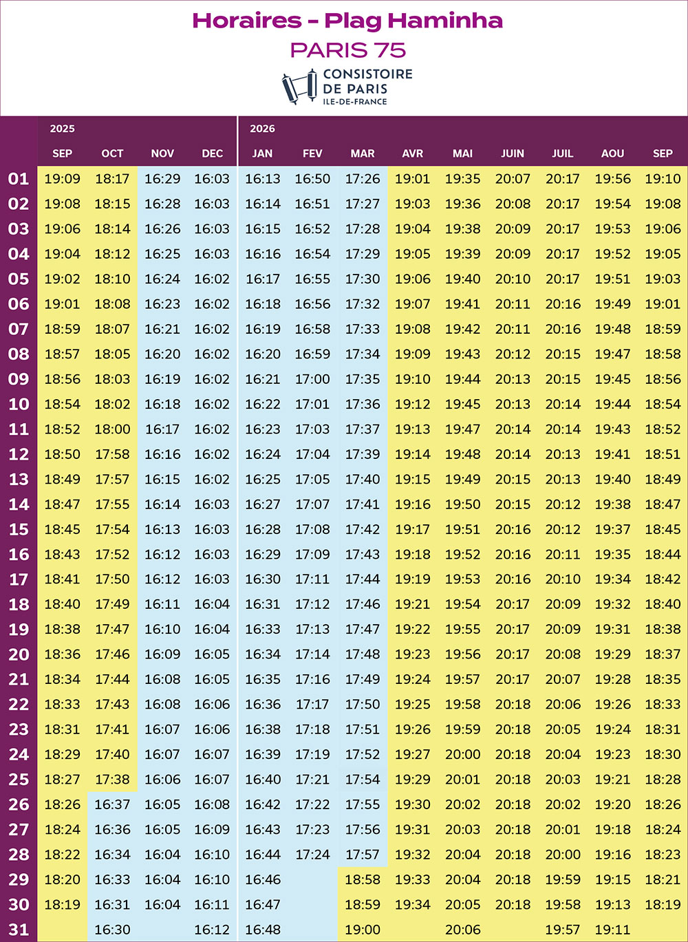Viewport: 688px width, 942px height.
Task: Click the OCT month column header
Action: tap(112, 153)
